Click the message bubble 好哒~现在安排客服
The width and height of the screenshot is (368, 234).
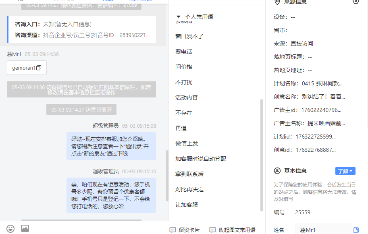click(x=111, y=146)
